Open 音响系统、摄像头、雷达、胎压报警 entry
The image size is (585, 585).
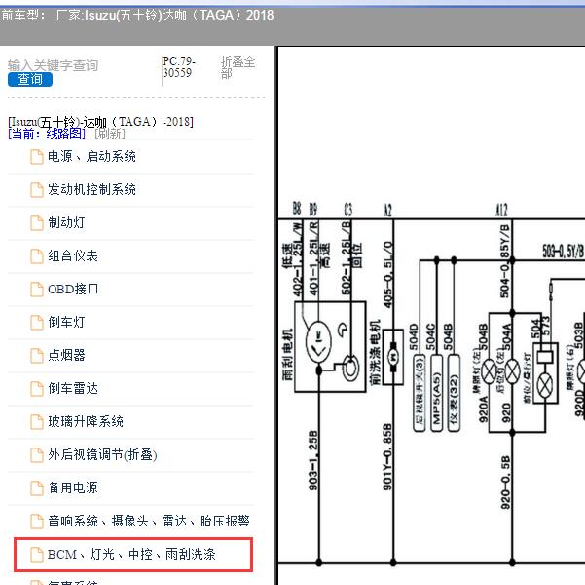(149, 521)
